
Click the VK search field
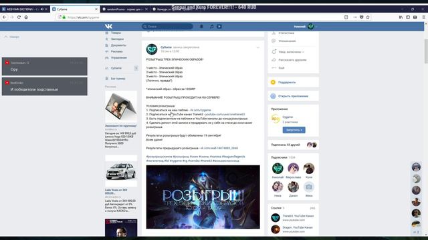pos(167,27)
